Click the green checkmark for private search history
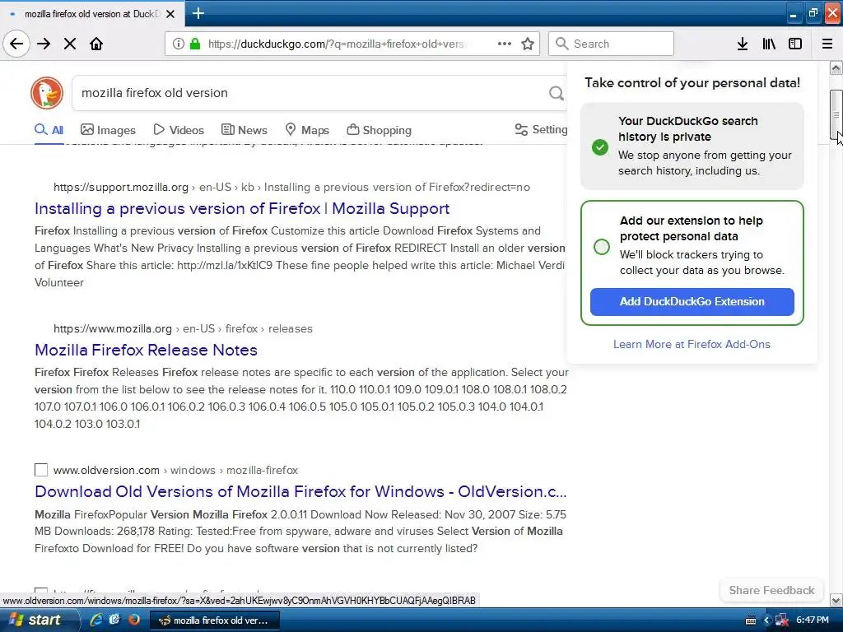The width and height of the screenshot is (843, 632). point(600,146)
